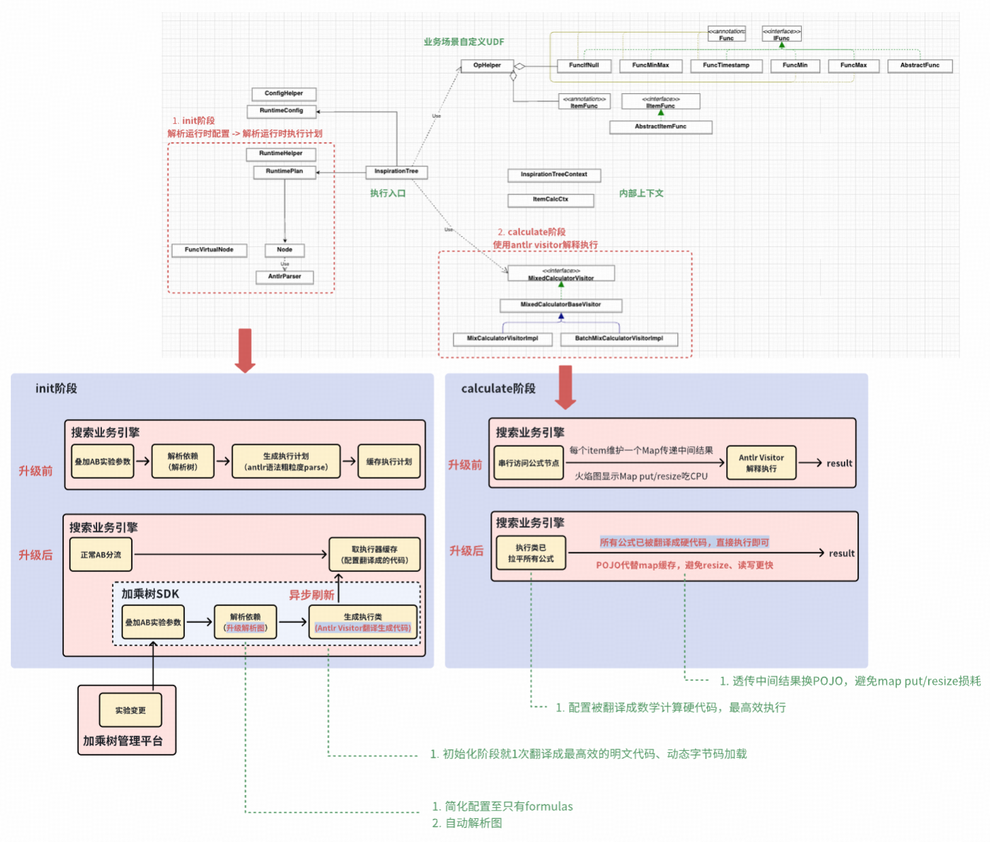Click the diamond connector right of OpHelper
990x842 pixels.
click(x=519, y=67)
